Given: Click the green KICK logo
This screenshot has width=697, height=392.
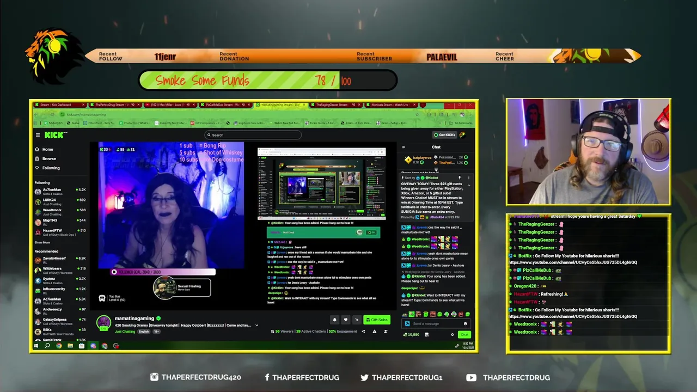Looking at the screenshot, I should point(56,134).
